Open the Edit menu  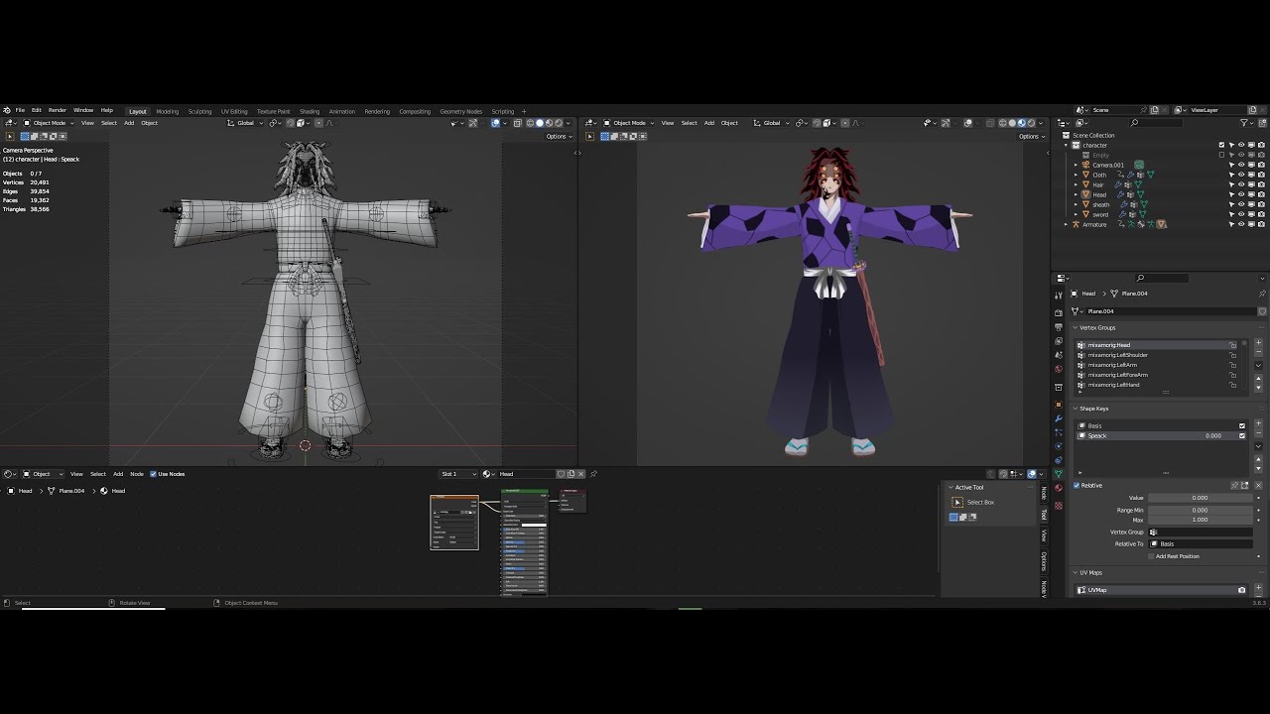[36, 110]
